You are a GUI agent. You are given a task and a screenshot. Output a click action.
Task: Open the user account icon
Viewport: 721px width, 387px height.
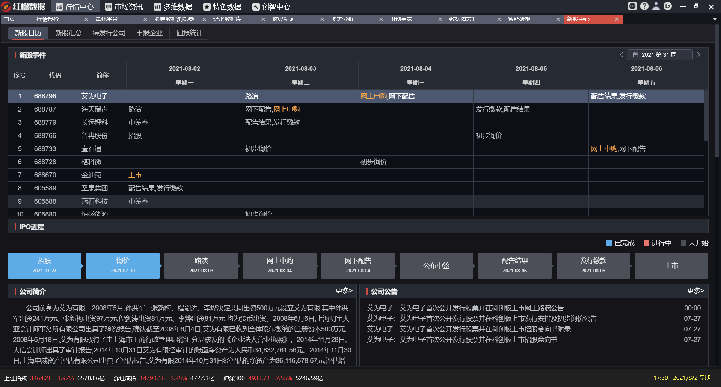click(x=656, y=6)
